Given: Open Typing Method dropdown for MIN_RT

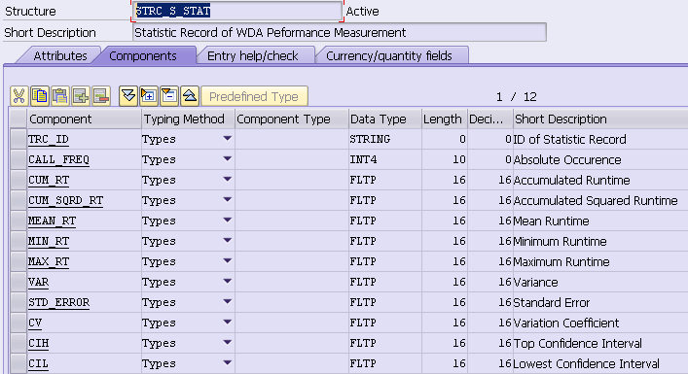Looking at the screenshot, I should coord(227,241).
